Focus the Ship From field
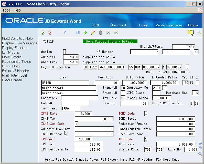204x164 pixels. [71, 62]
